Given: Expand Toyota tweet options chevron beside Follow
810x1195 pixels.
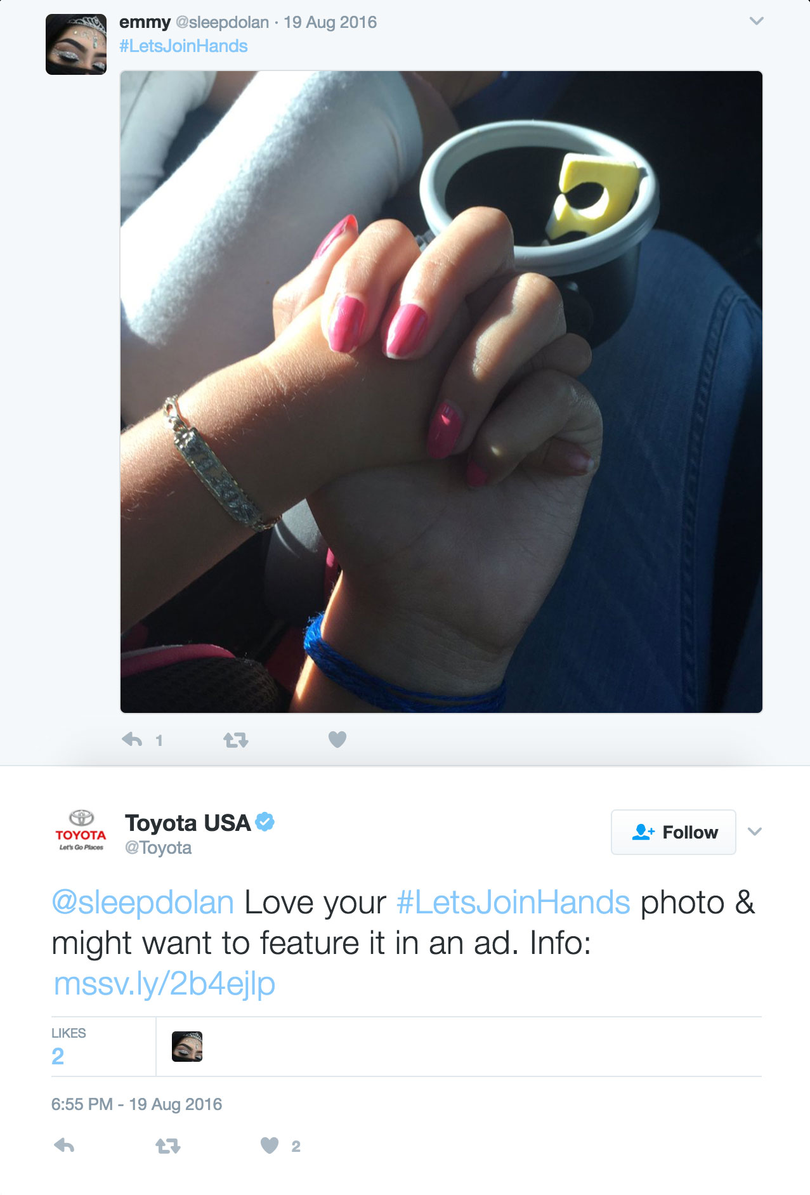Looking at the screenshot, I should coord(754,832).
